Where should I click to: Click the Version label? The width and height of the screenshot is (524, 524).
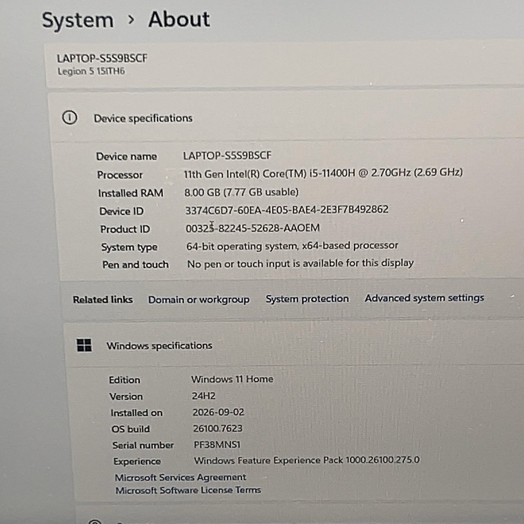(x=126, y=396)
